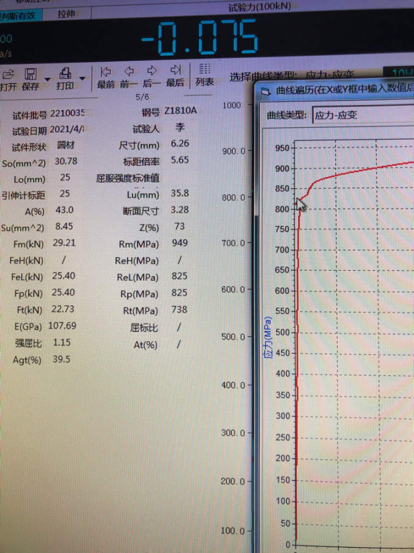Select the 拉伸 tab
The height and width of the screenshot is (553, 414).
pyautogui.click(x=66, y=14)
